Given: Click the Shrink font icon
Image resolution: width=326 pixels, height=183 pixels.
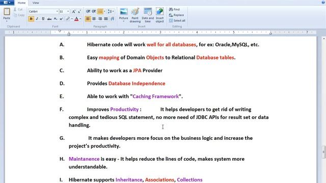Looking at the screenshot, I should point(79,11).
